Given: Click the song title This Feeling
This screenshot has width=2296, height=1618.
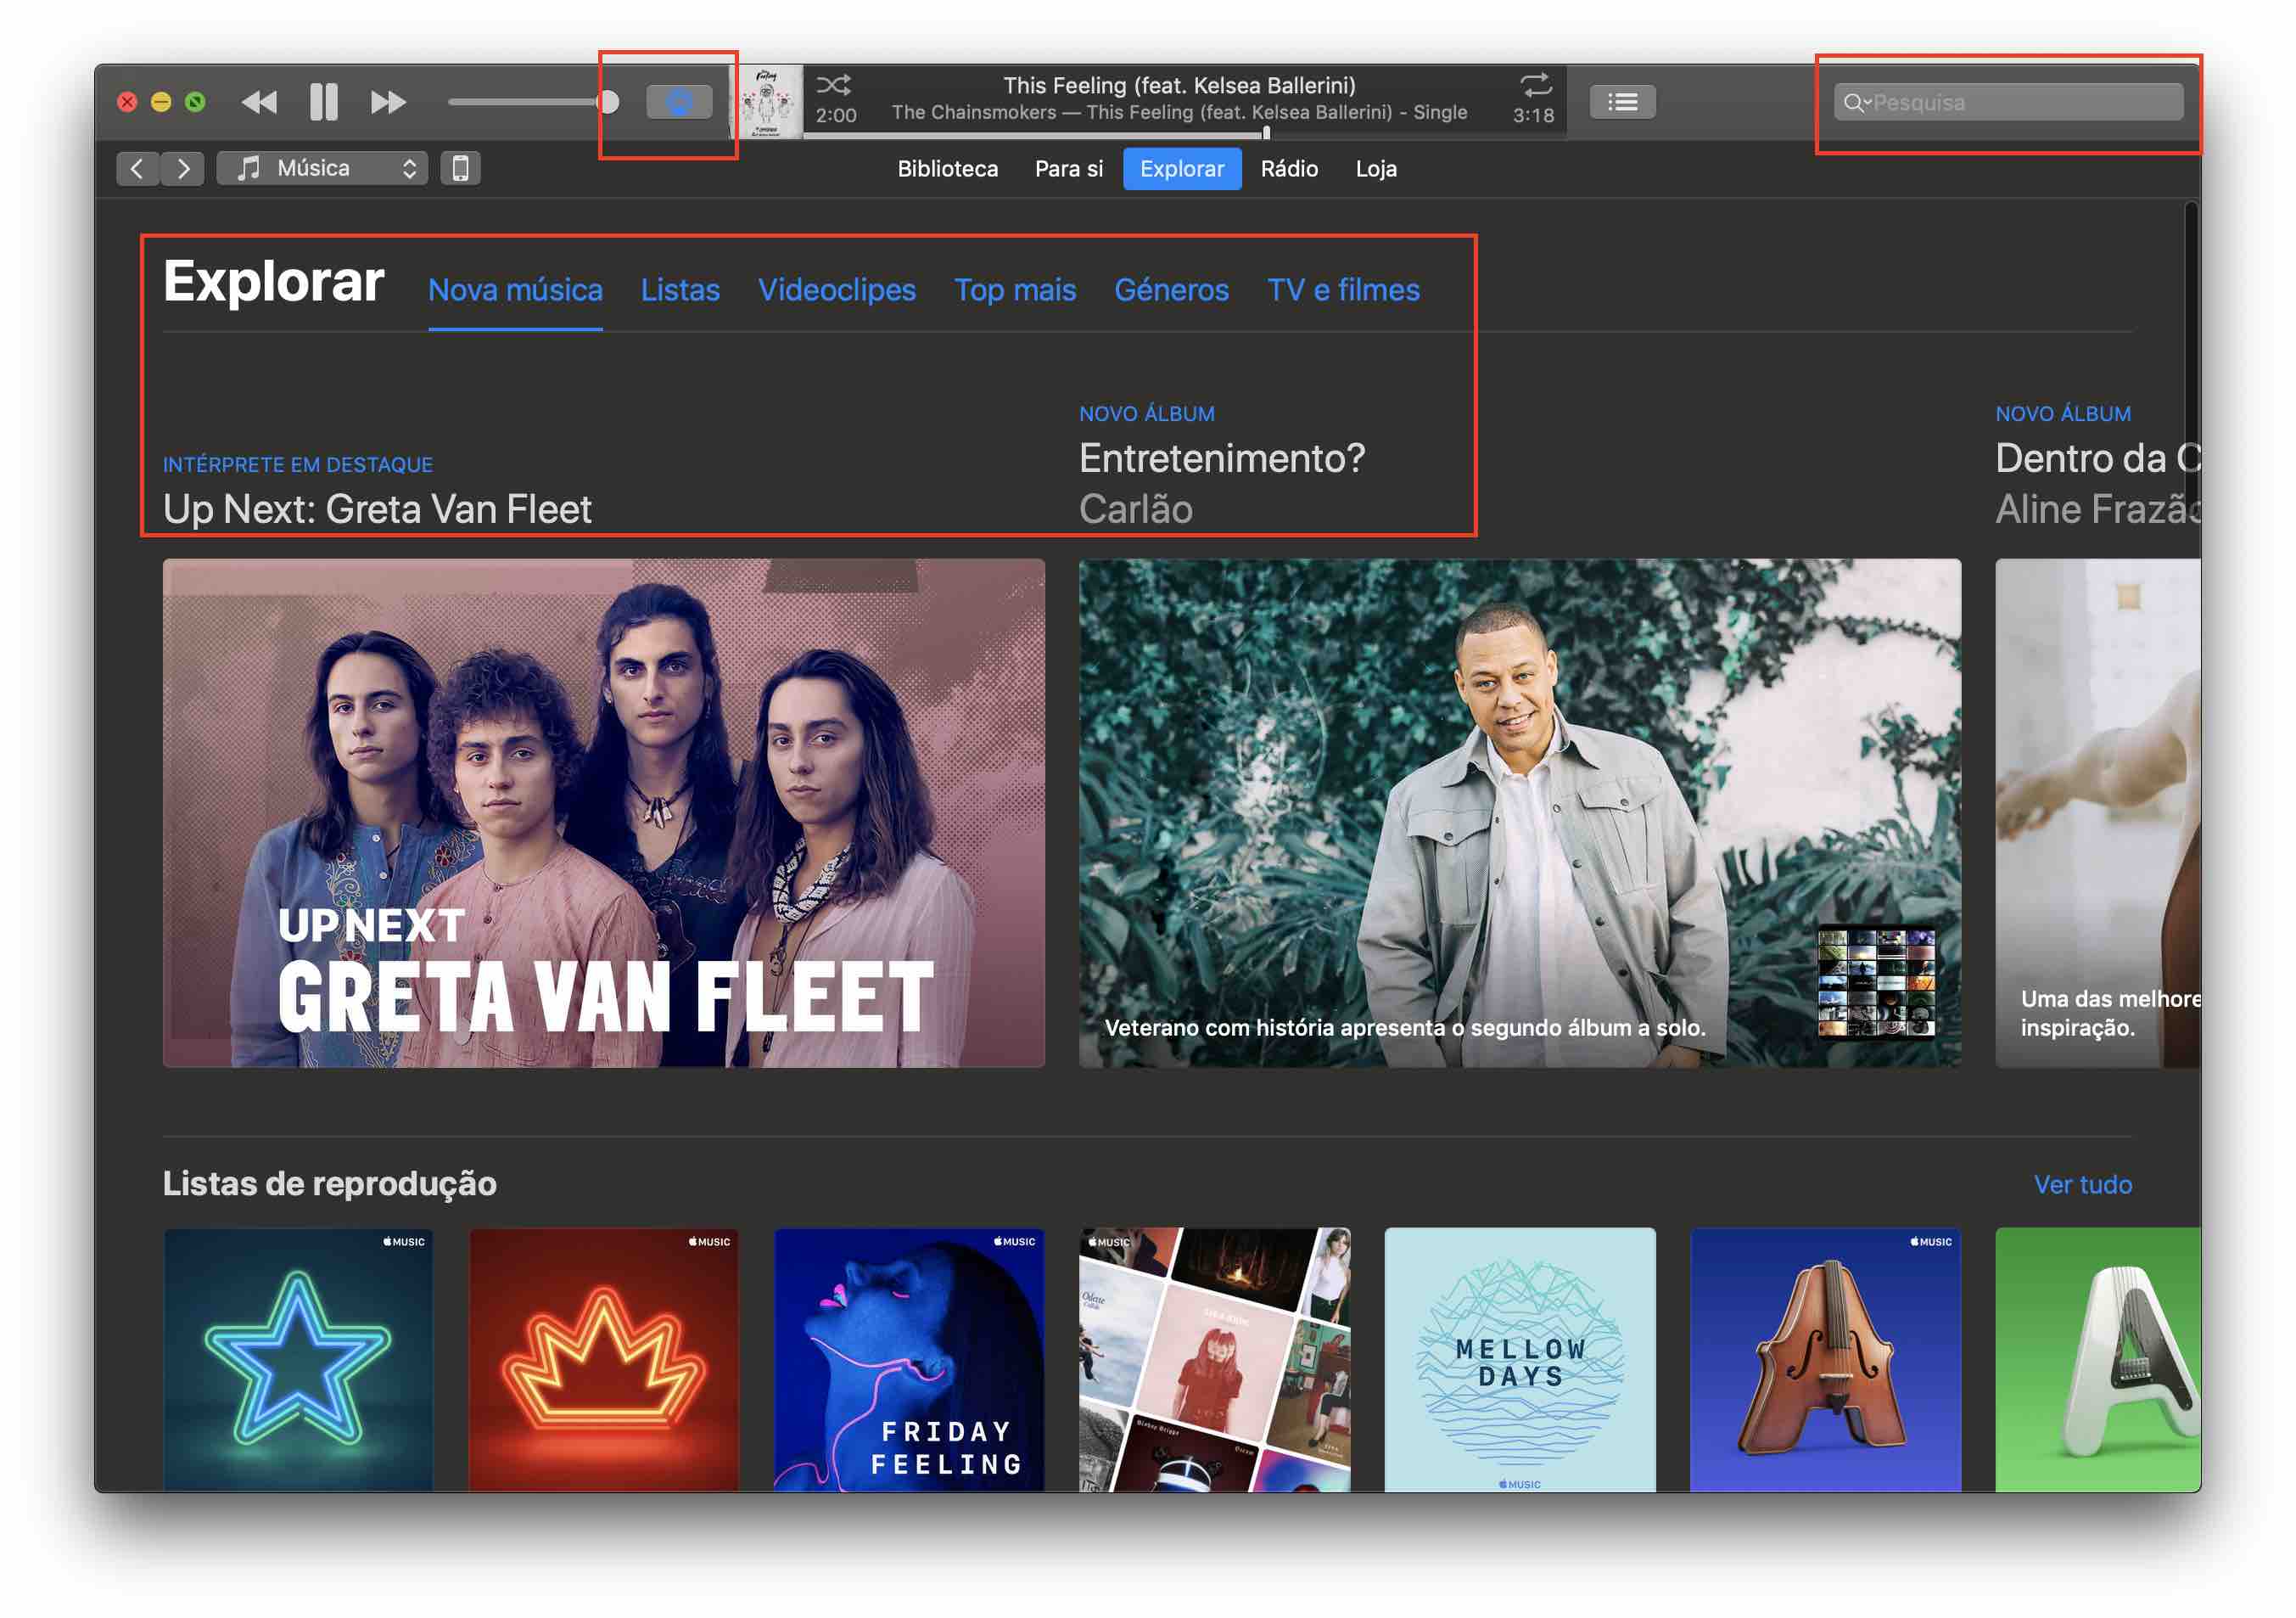Looking at the screenshot, I should click(x=1179, y=85).
